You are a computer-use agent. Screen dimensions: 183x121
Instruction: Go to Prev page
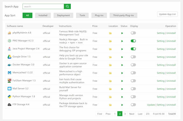pyautogui.click(x=108, y=114)
